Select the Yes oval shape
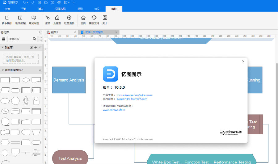Screen dimensions: 278x164 [5, 111]
